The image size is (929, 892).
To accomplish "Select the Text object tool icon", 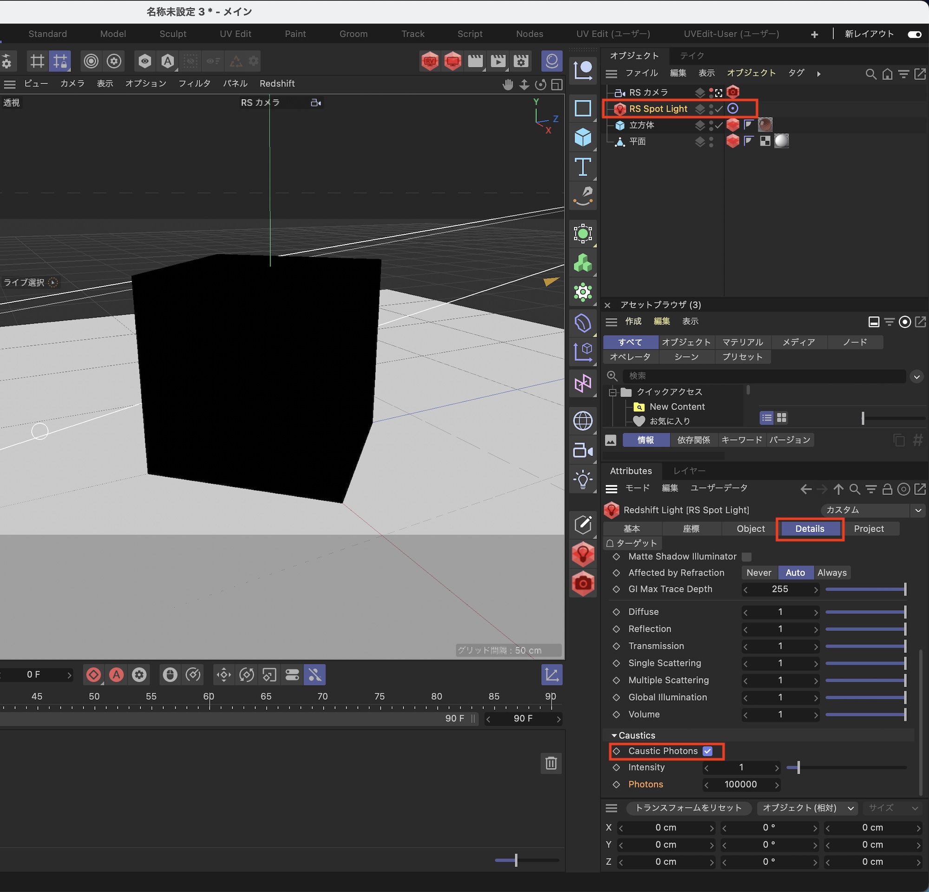I will (582, 167).
